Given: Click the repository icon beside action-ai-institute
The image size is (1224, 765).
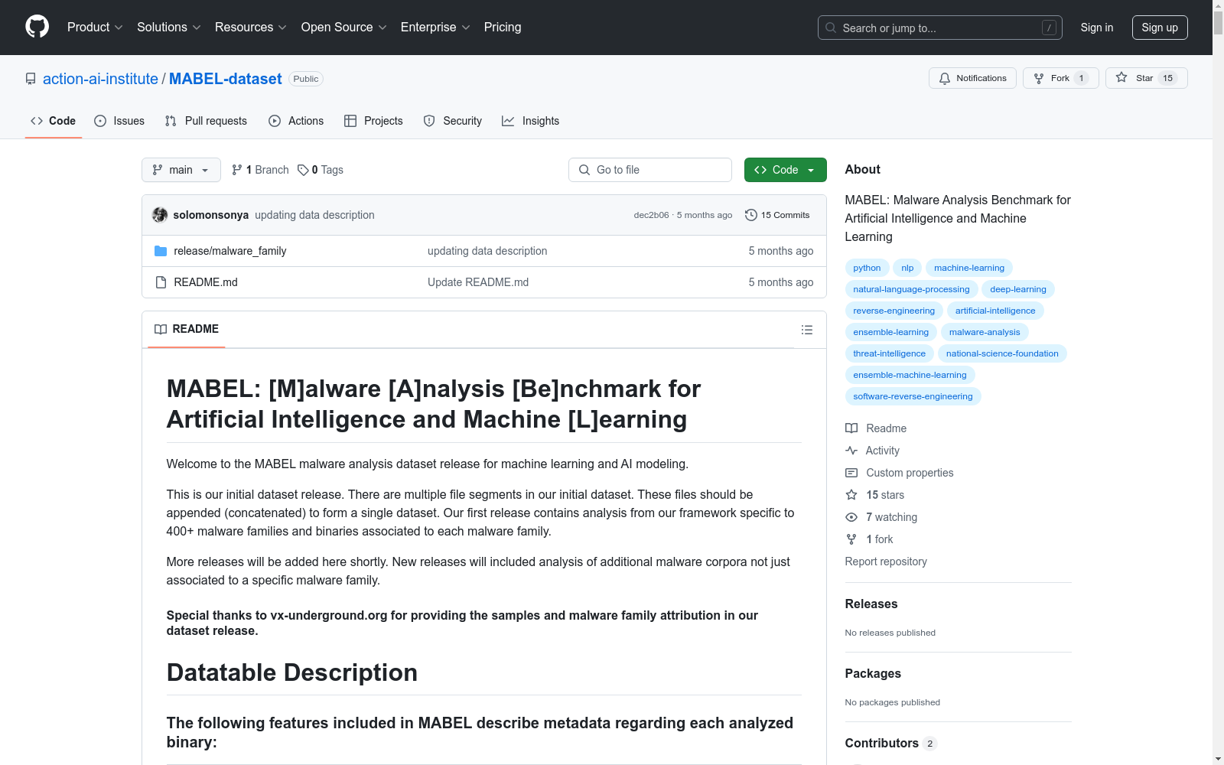Looking at the screenshot, I should tap(31, 79).
